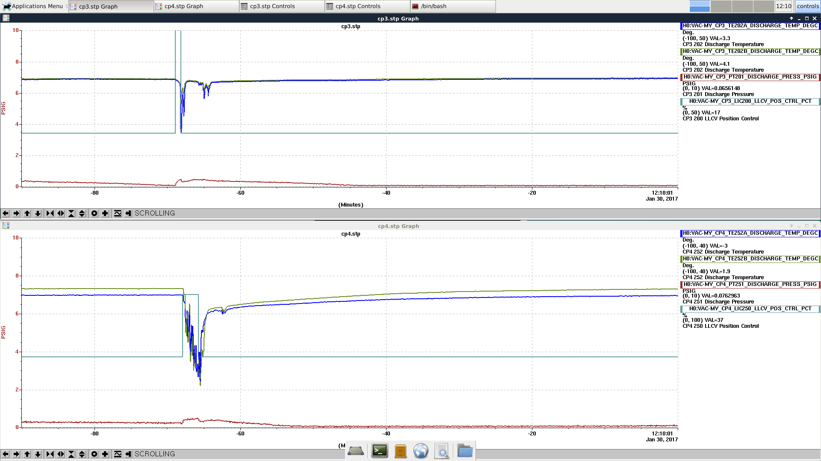Select CP4_TE252A_DISCHARGE_TEMP_DEGC legend entry

coord(750,233)
